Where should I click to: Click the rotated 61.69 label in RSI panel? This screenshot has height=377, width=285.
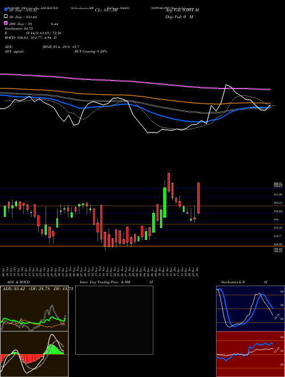tap(276, 350)
